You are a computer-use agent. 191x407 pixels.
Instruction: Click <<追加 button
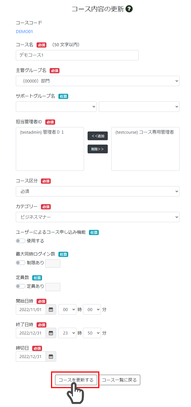pyautogui.click(x=98, y=136)
